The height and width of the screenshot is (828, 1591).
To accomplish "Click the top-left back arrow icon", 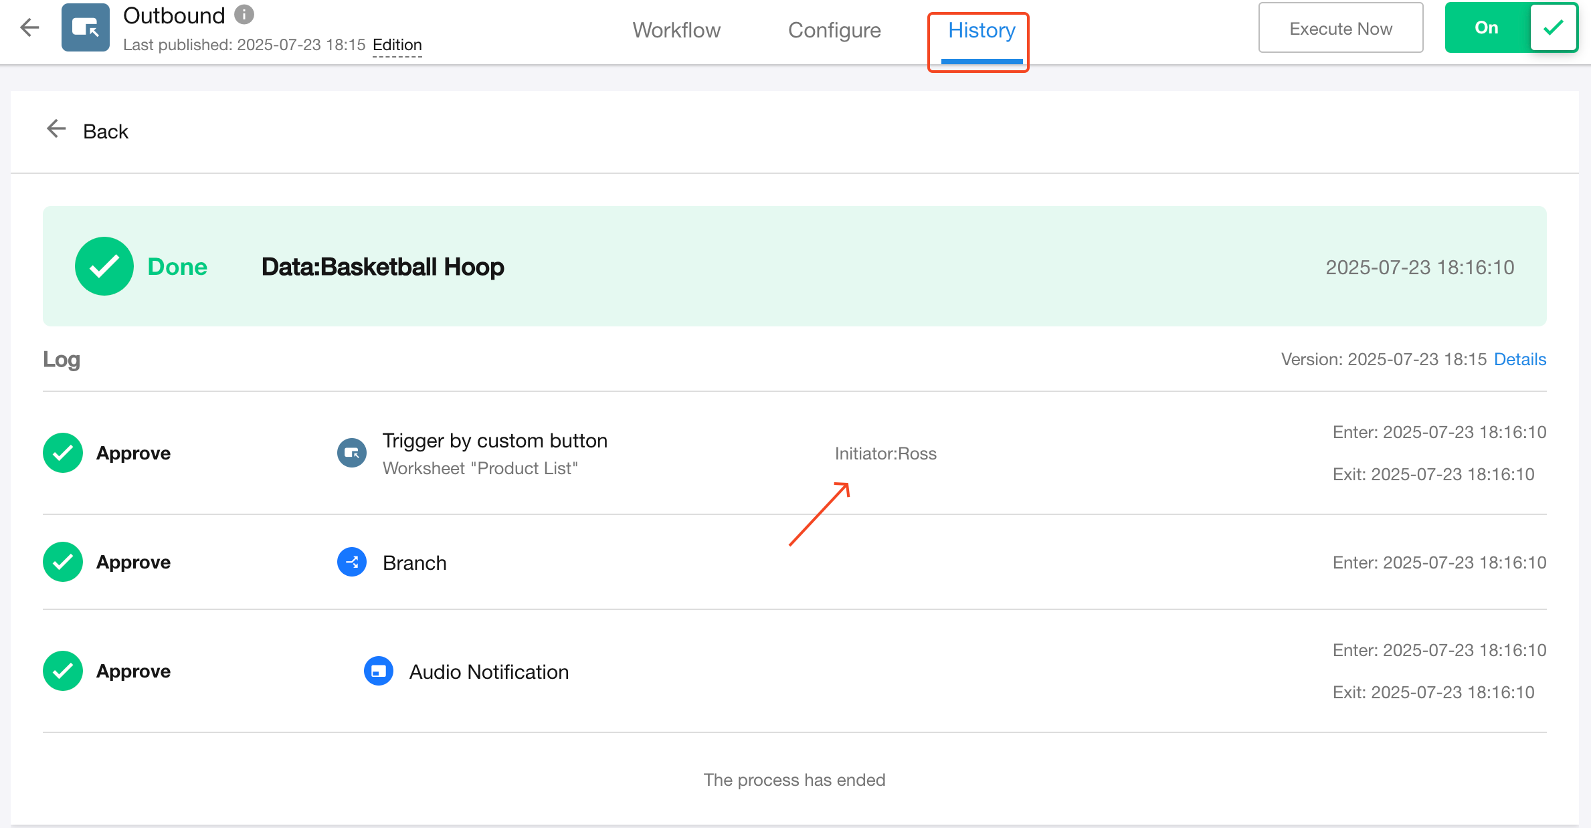I will click(x=29, y=27).
